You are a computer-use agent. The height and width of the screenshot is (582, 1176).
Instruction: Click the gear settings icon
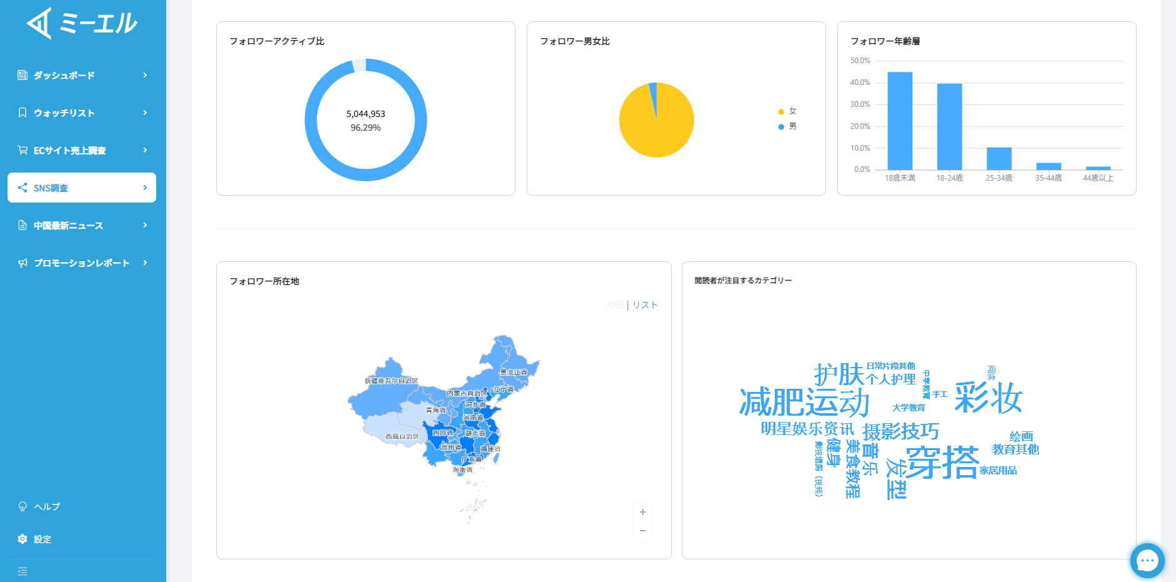click(22, 539)
